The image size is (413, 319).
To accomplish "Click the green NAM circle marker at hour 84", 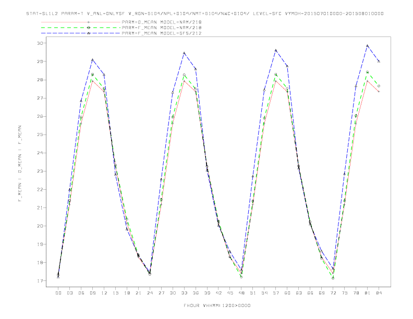I will [379, 86].
